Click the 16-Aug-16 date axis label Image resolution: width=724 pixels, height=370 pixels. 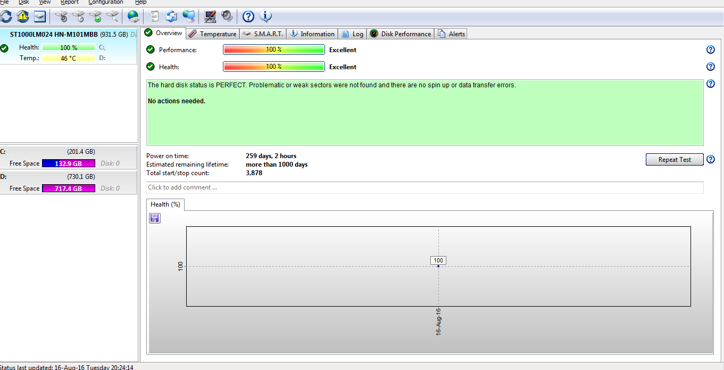pos(438,321)
